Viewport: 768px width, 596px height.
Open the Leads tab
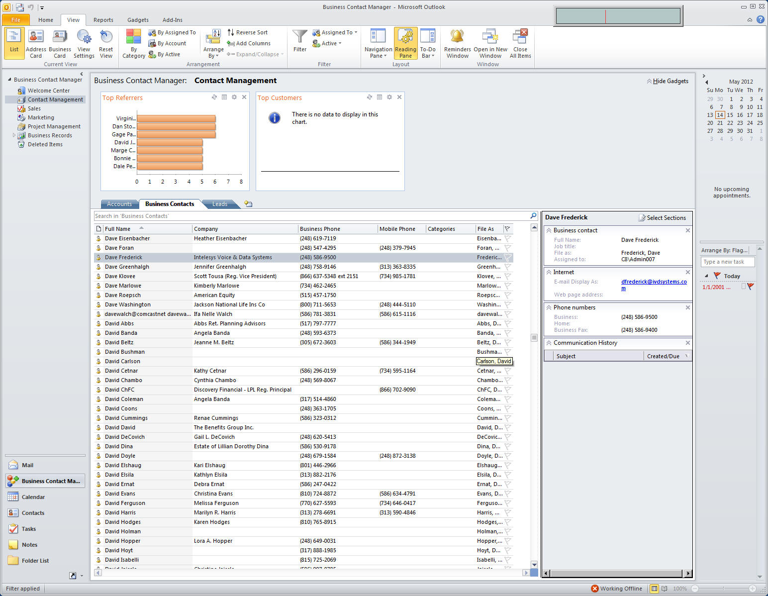(219, 204)
